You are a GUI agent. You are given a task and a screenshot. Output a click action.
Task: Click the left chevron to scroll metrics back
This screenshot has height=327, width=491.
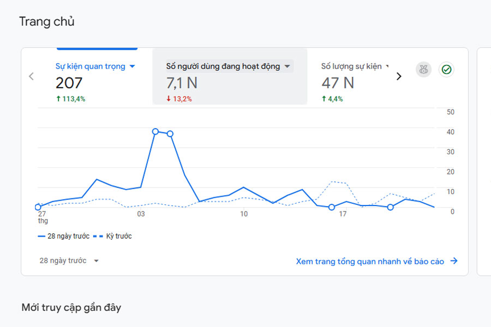[x=31, y=76]
